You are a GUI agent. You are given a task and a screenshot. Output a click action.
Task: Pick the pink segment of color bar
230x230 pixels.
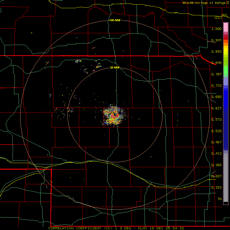tap(226, 27)
